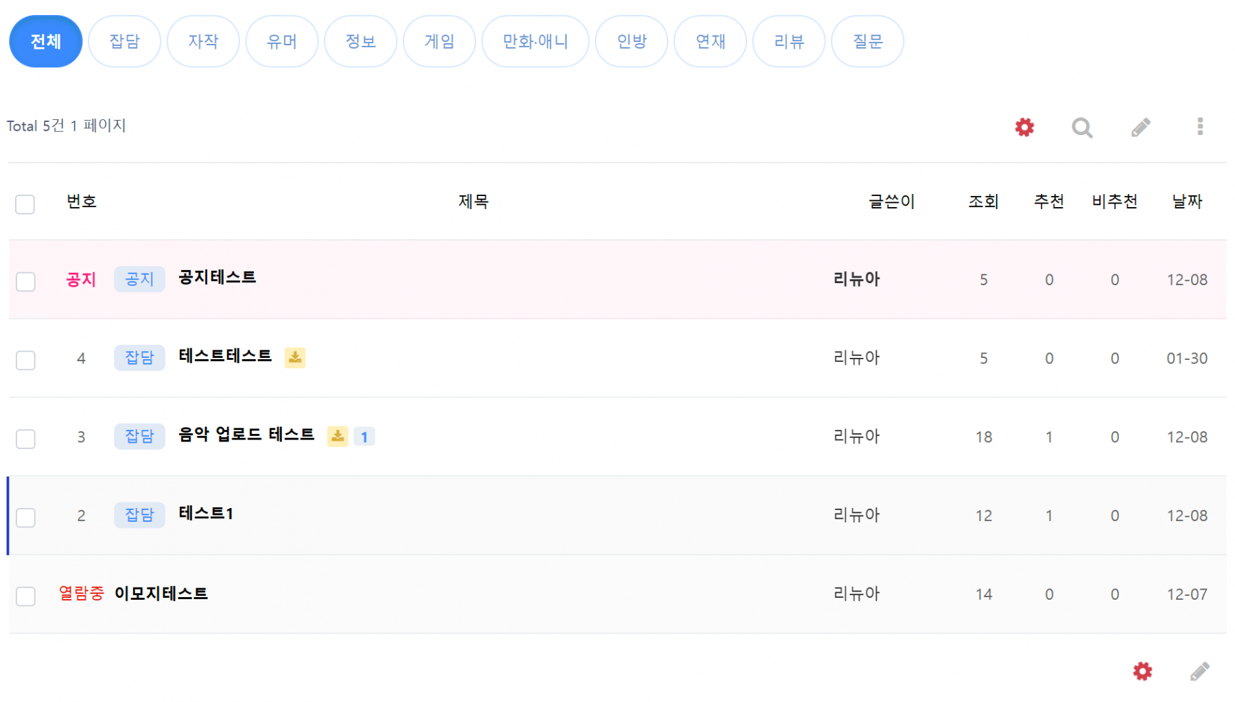Click comment count badge on 음악 업로드 테스트
The height and width of the screenshot is (702, 1235).
(364, 437)
